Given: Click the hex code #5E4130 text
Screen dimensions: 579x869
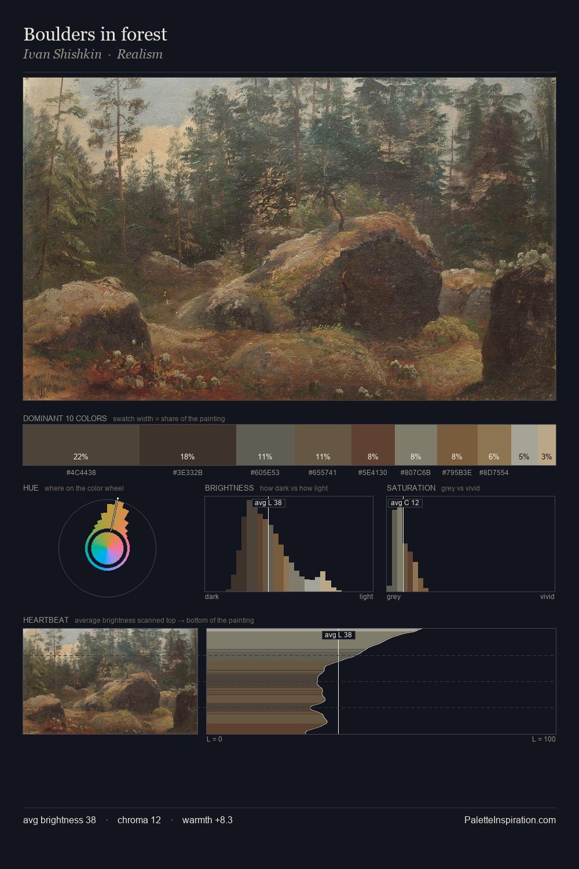Looking at the screenshot, I should 373,473.
